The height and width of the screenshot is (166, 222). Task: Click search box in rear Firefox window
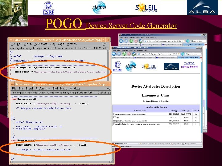tap(198, 41)
